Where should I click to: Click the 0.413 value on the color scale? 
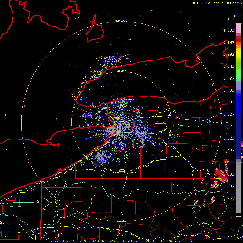click(229, 162)
